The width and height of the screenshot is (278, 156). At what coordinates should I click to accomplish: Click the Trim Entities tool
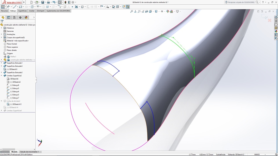coord(76,7)
